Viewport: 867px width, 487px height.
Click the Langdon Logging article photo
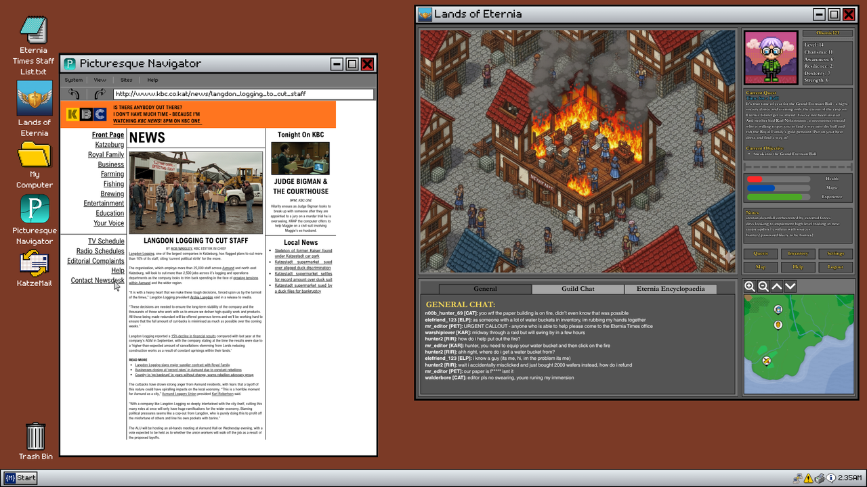point(196,192)
